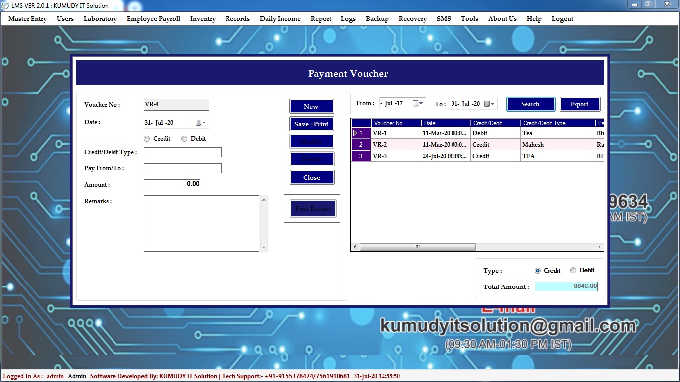This screenshot has height=382, width=680.
Task: Click into the Pay From/To field
Action: [182, 168]
